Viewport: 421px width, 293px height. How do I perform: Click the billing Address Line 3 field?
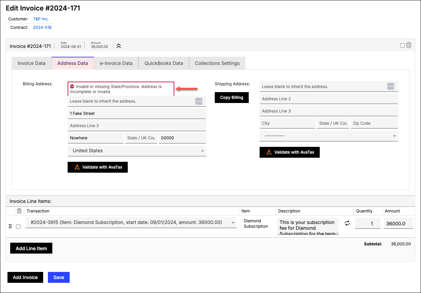137,126
